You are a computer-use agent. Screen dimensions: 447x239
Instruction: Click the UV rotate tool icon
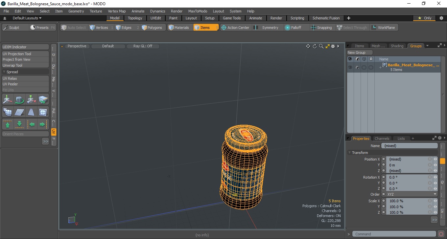click(x=19, y=99)
